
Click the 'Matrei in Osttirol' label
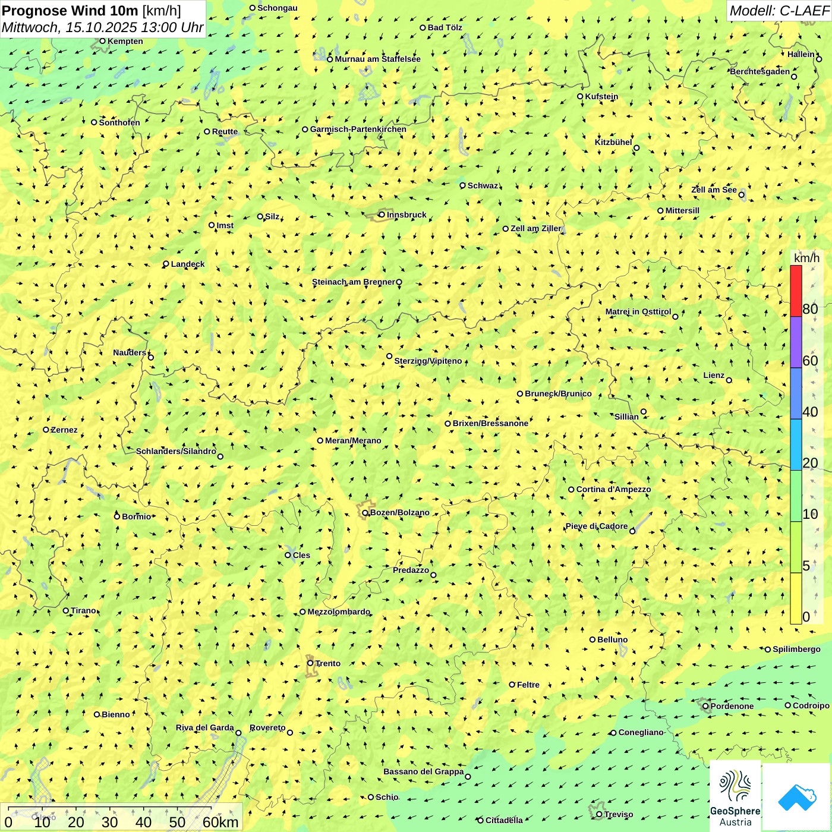click(638, 311)
